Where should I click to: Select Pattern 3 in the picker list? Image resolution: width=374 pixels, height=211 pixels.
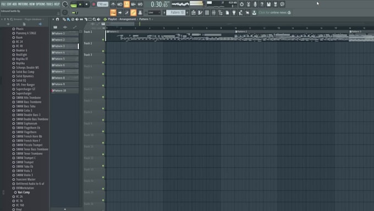[x=65, y=46]
